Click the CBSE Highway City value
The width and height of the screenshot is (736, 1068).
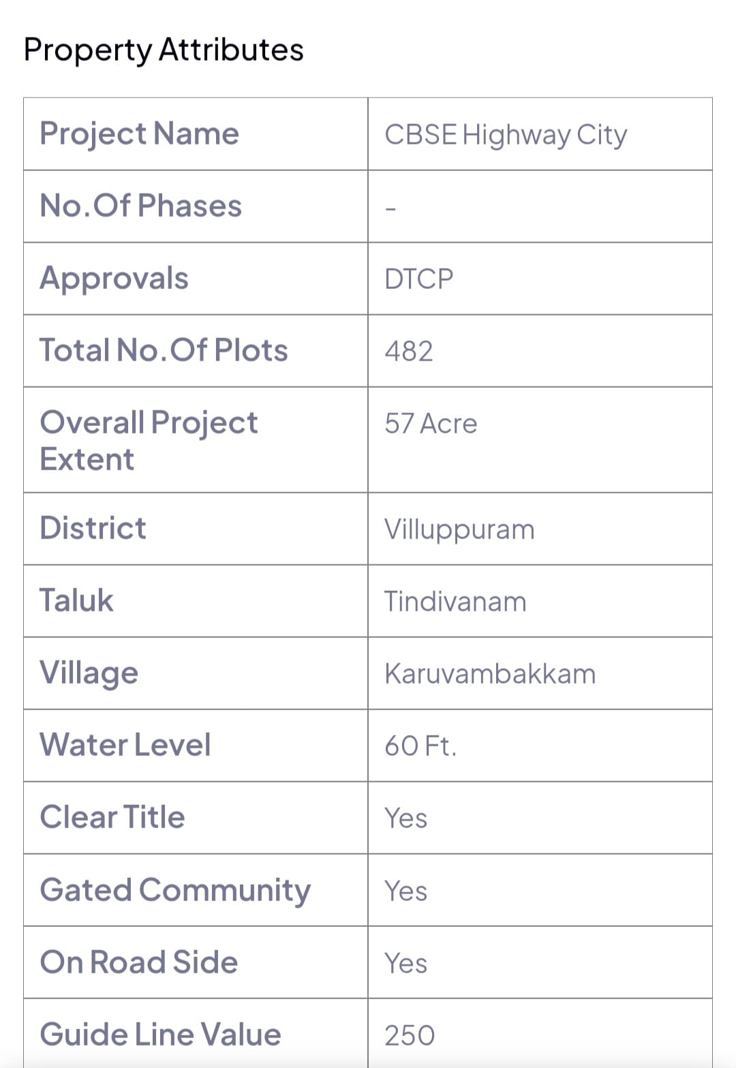506,135
